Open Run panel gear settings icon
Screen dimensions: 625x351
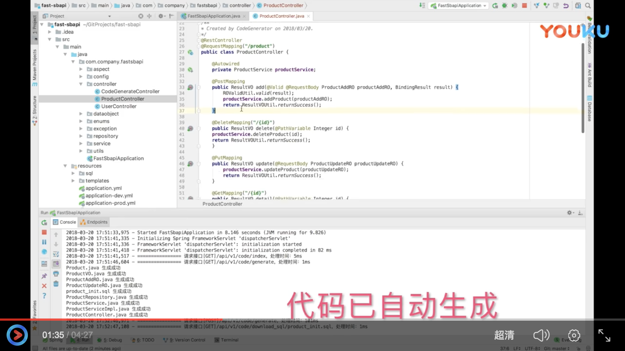570,213
